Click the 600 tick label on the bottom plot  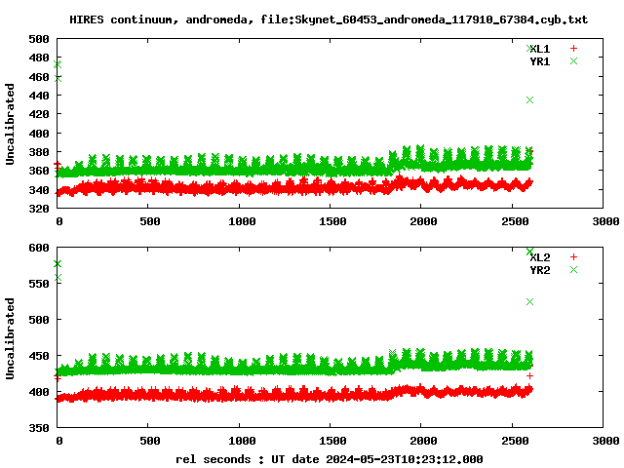(x=39, y=248)
